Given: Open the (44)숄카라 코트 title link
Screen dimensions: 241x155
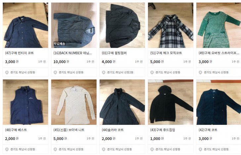Looking at the screenshot, I should (113, 130).
